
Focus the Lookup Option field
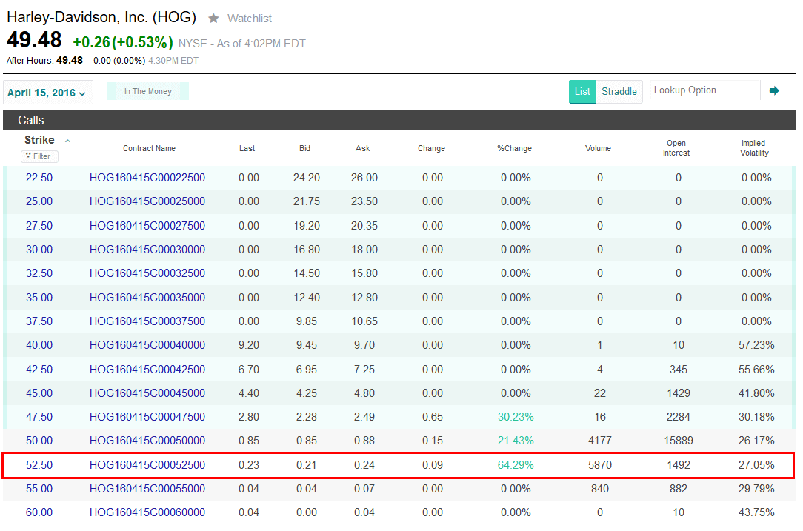[x=704, y=90]
